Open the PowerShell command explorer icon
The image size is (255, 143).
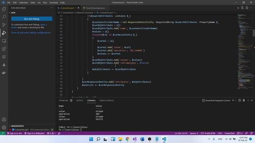[x=4, y=57]
